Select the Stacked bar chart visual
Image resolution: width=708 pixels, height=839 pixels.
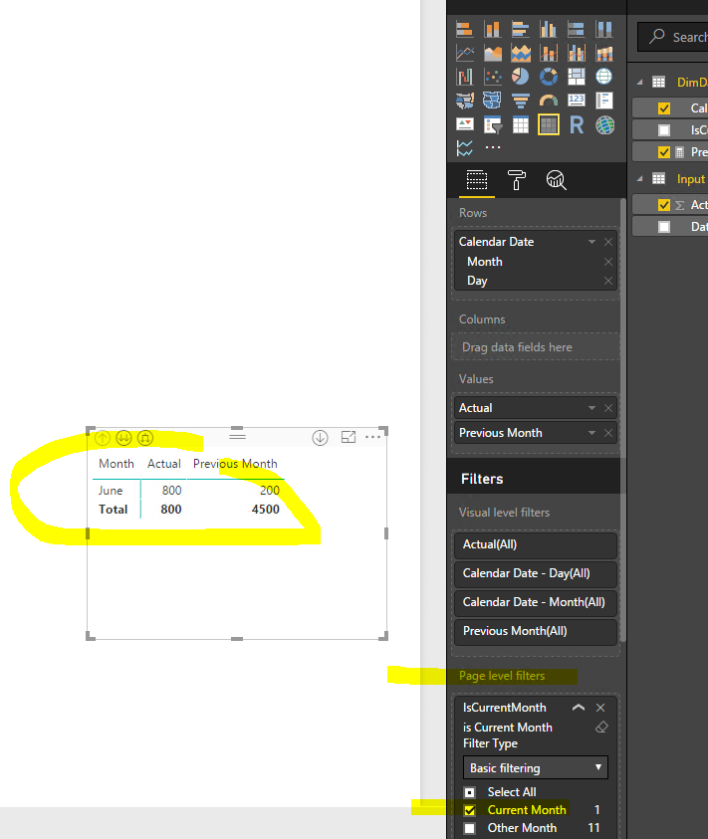pos(465,30)
